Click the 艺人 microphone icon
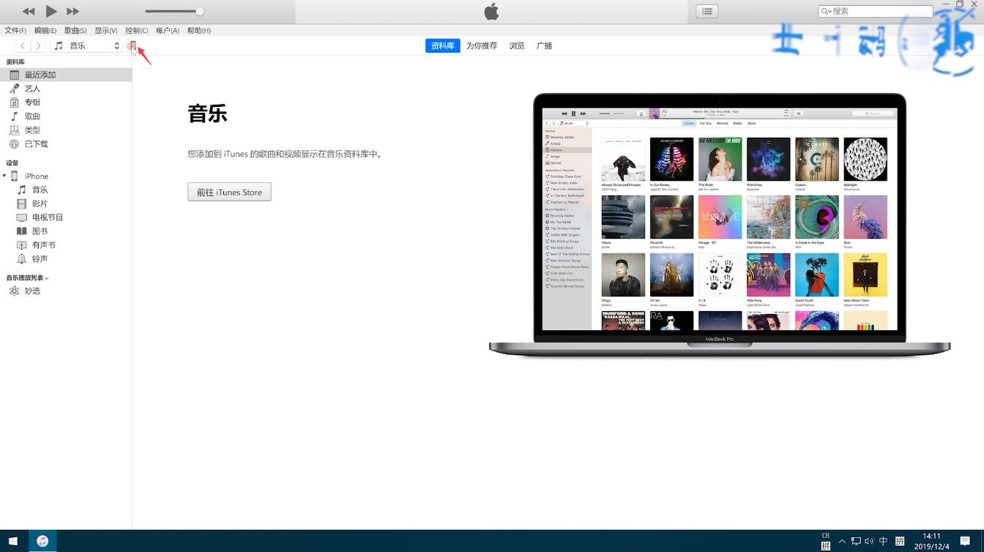 pyautogui.click(x=14, y=89)
